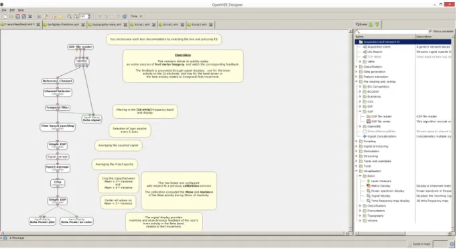Click the box search input field
The image size is (457, 249).
[x=391, y=32]
